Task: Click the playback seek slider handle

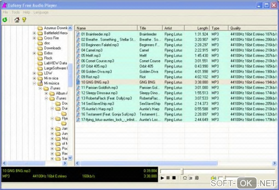Action: click(182, 171)
